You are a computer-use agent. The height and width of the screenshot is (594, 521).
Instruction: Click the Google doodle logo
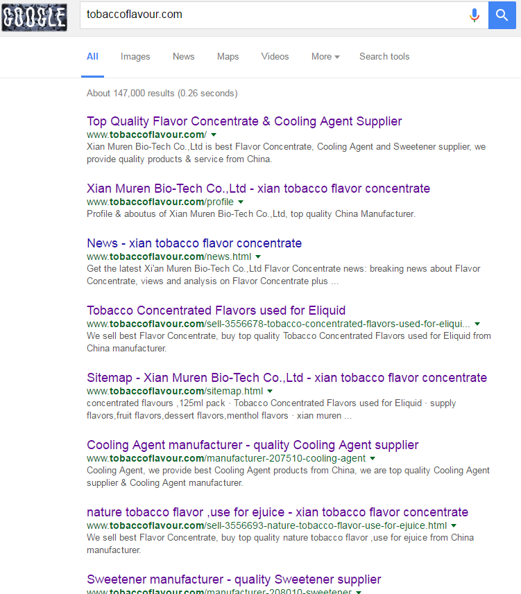point(34,17)
